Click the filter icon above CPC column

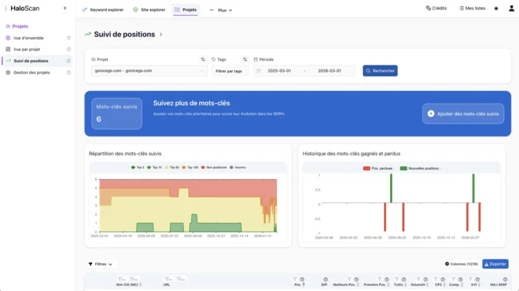tap(436, 279)
